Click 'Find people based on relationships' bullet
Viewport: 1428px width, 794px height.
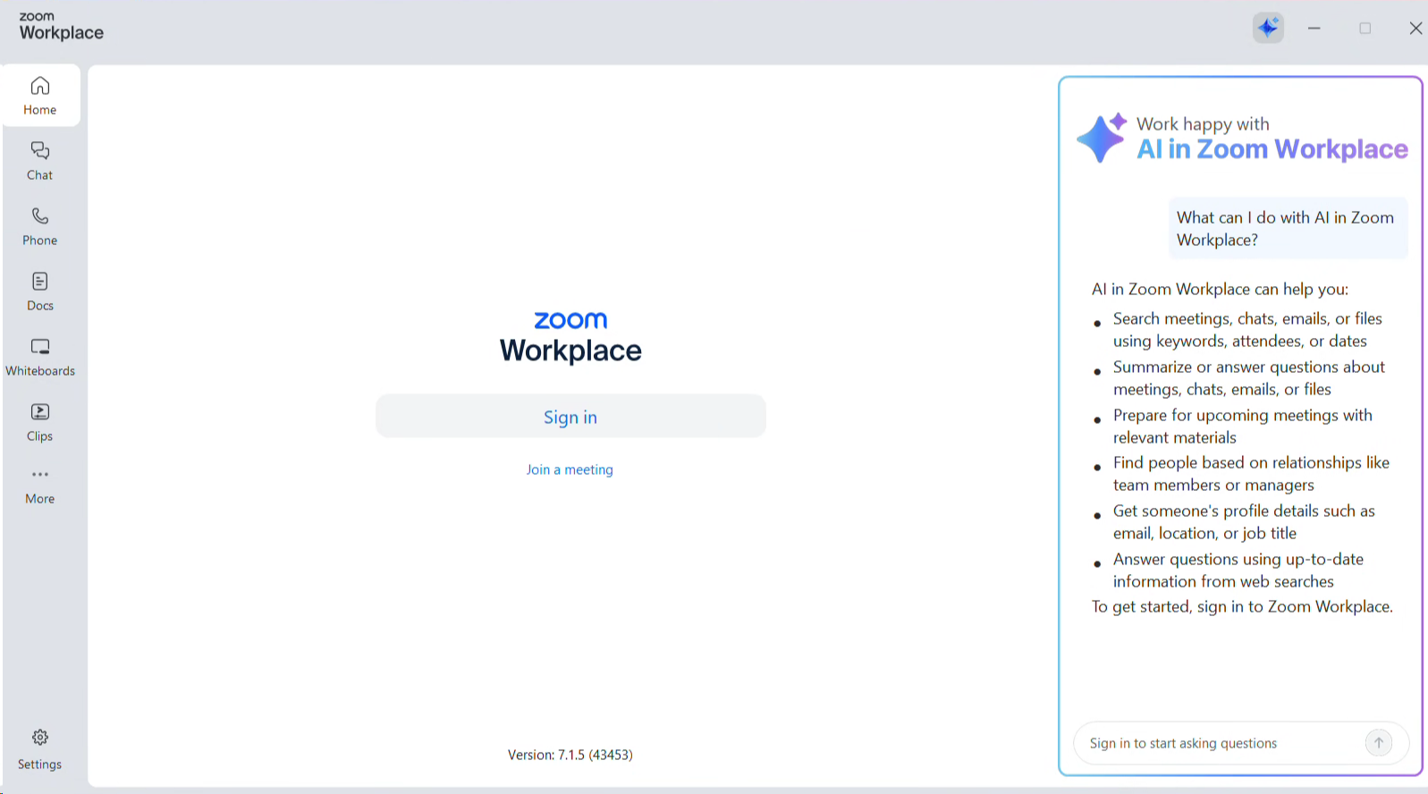pos(1251,474)
